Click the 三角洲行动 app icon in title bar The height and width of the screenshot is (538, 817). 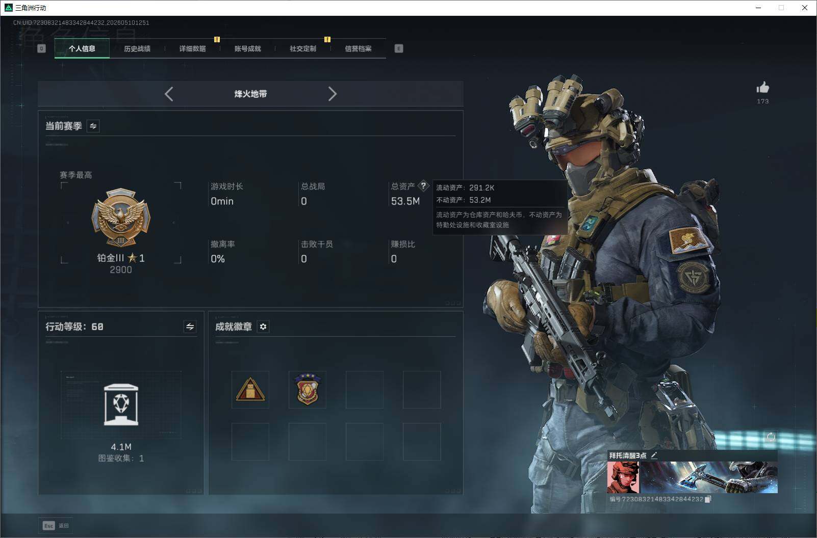[8, 8]
